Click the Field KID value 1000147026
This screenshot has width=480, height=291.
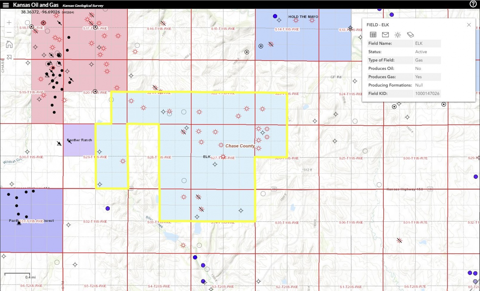pos(427,94)
